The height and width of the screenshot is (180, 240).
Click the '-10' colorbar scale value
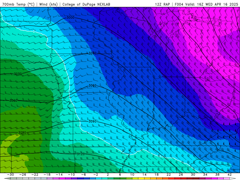point(71,175)
